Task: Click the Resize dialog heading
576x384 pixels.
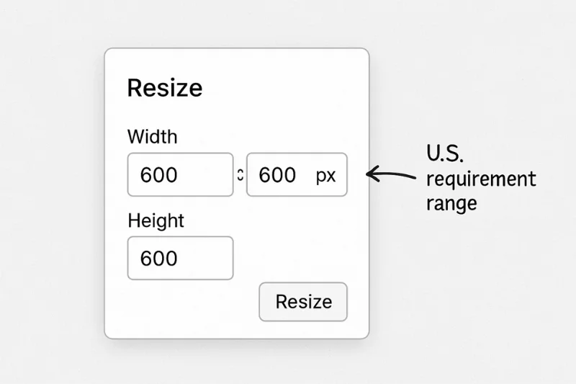Action: [x=164, y=88]
